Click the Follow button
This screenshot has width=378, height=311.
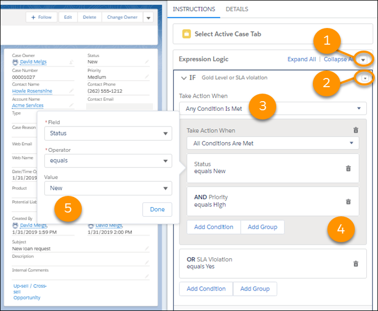(x=41, y=17)
